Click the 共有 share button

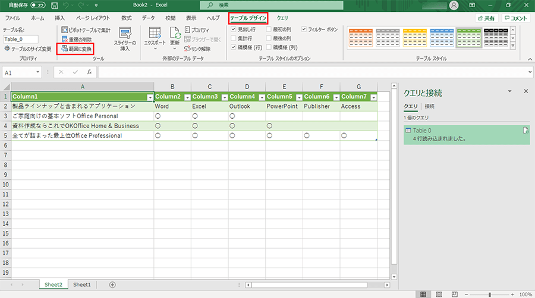pos(486,18)
